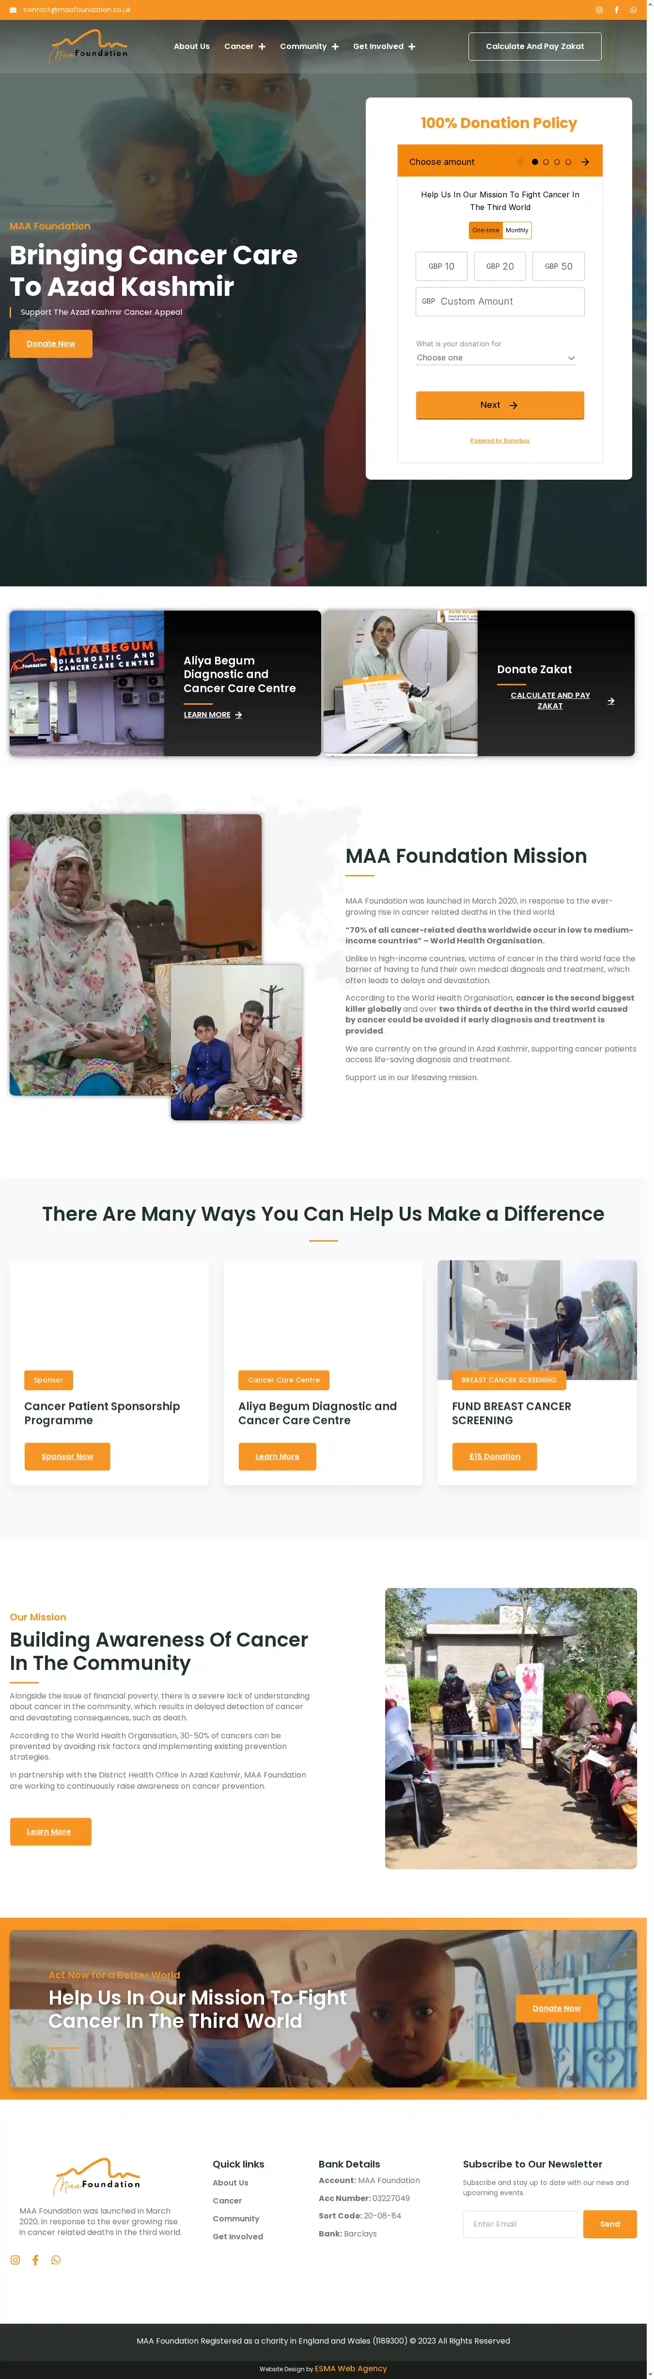Screen dimensions: 654x2379
Task: Open the footer WhatsApp icon
Action: 56,2260
